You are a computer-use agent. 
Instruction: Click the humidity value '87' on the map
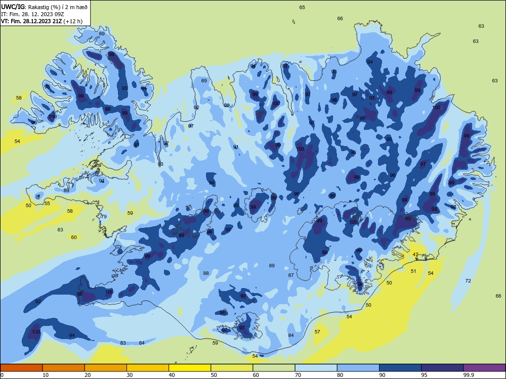click(x=291, y=275)
